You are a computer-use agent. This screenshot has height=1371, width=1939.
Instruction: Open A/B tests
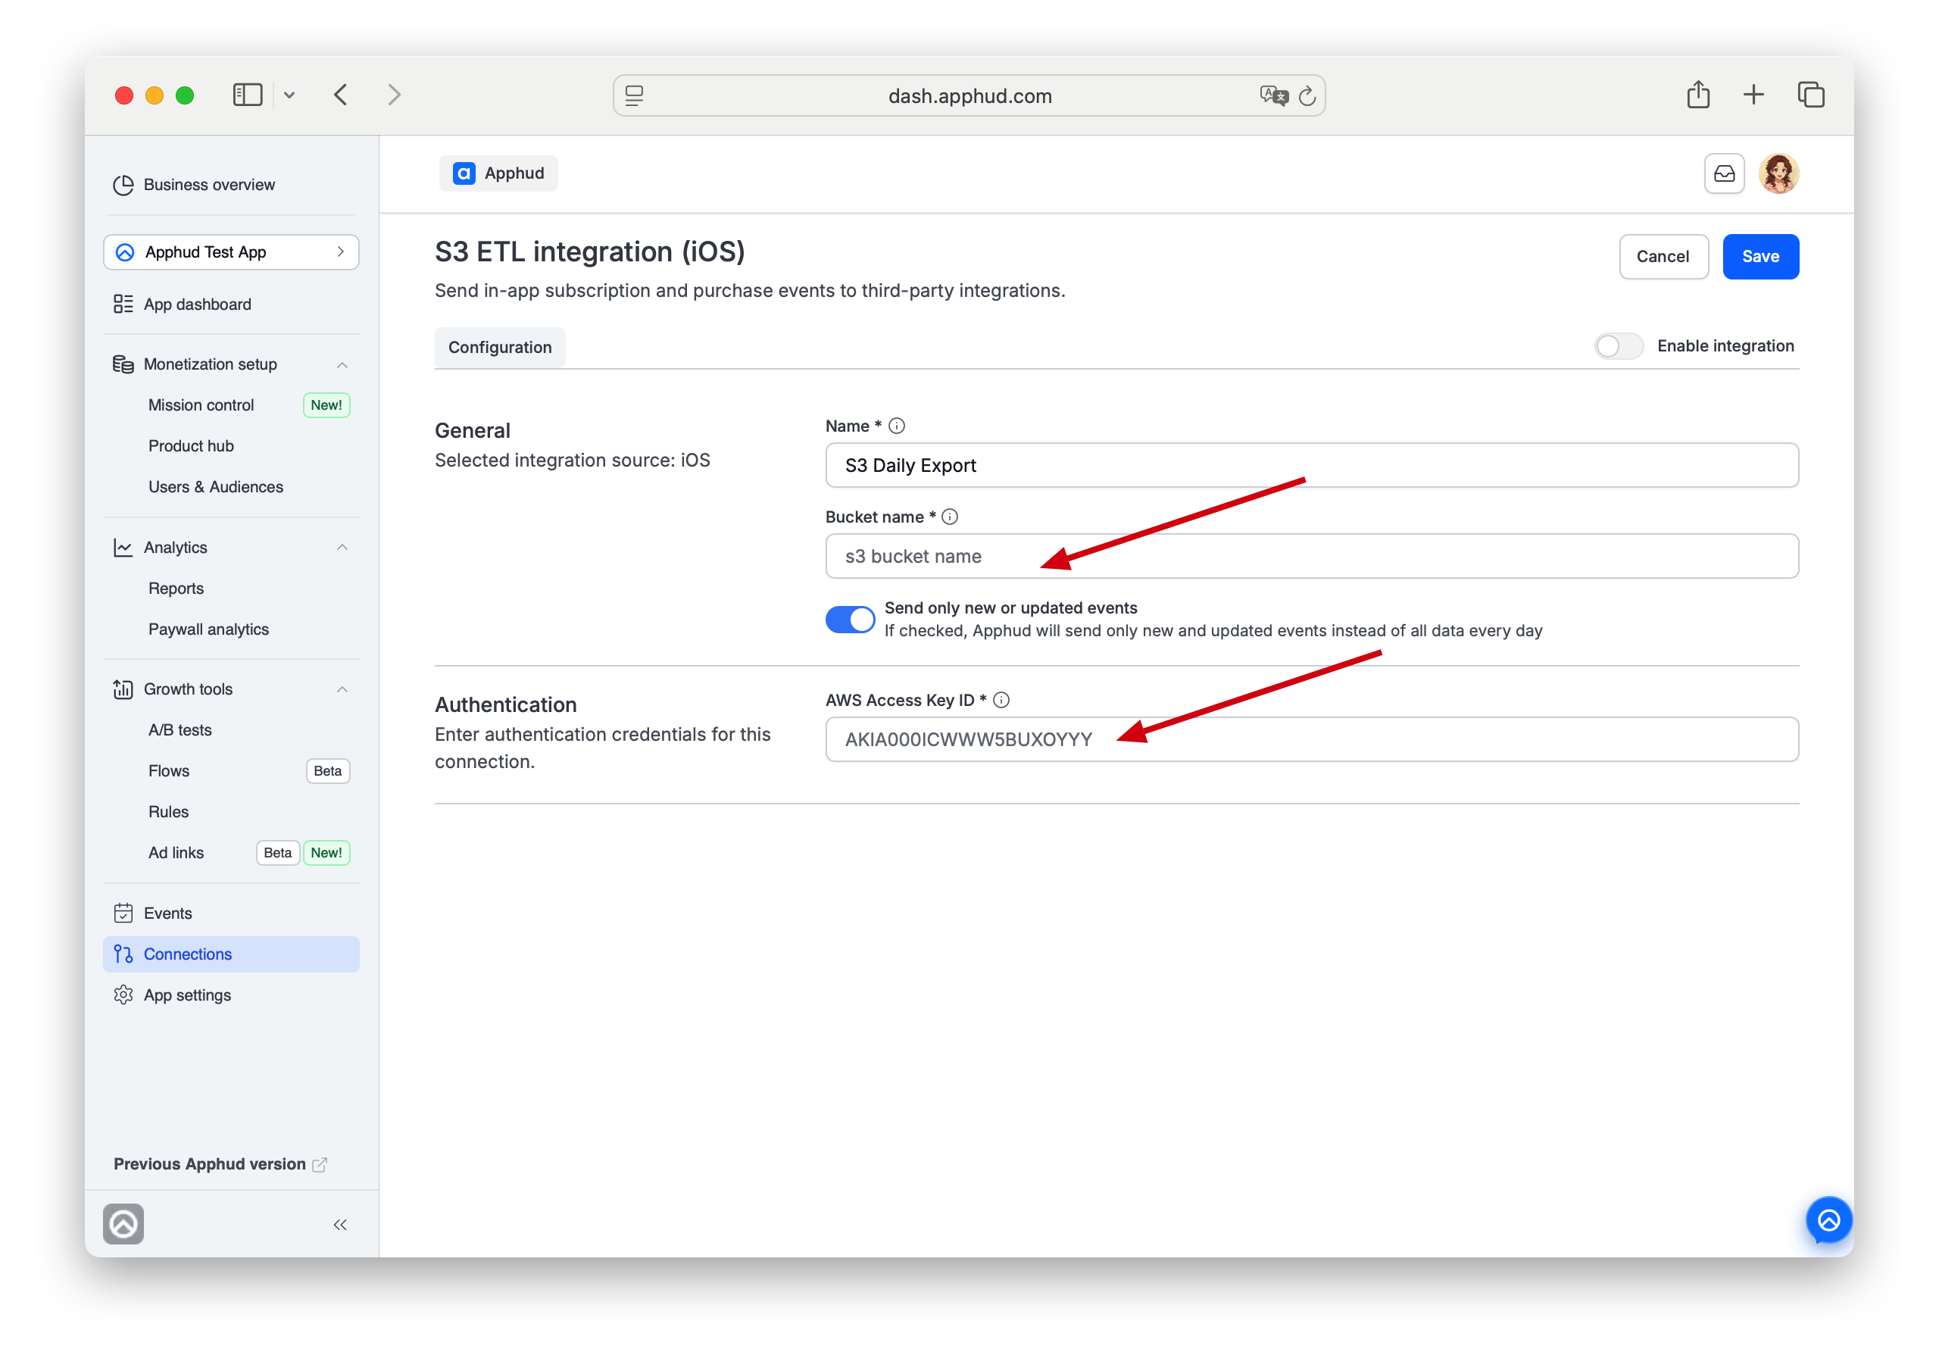(180, 730)
